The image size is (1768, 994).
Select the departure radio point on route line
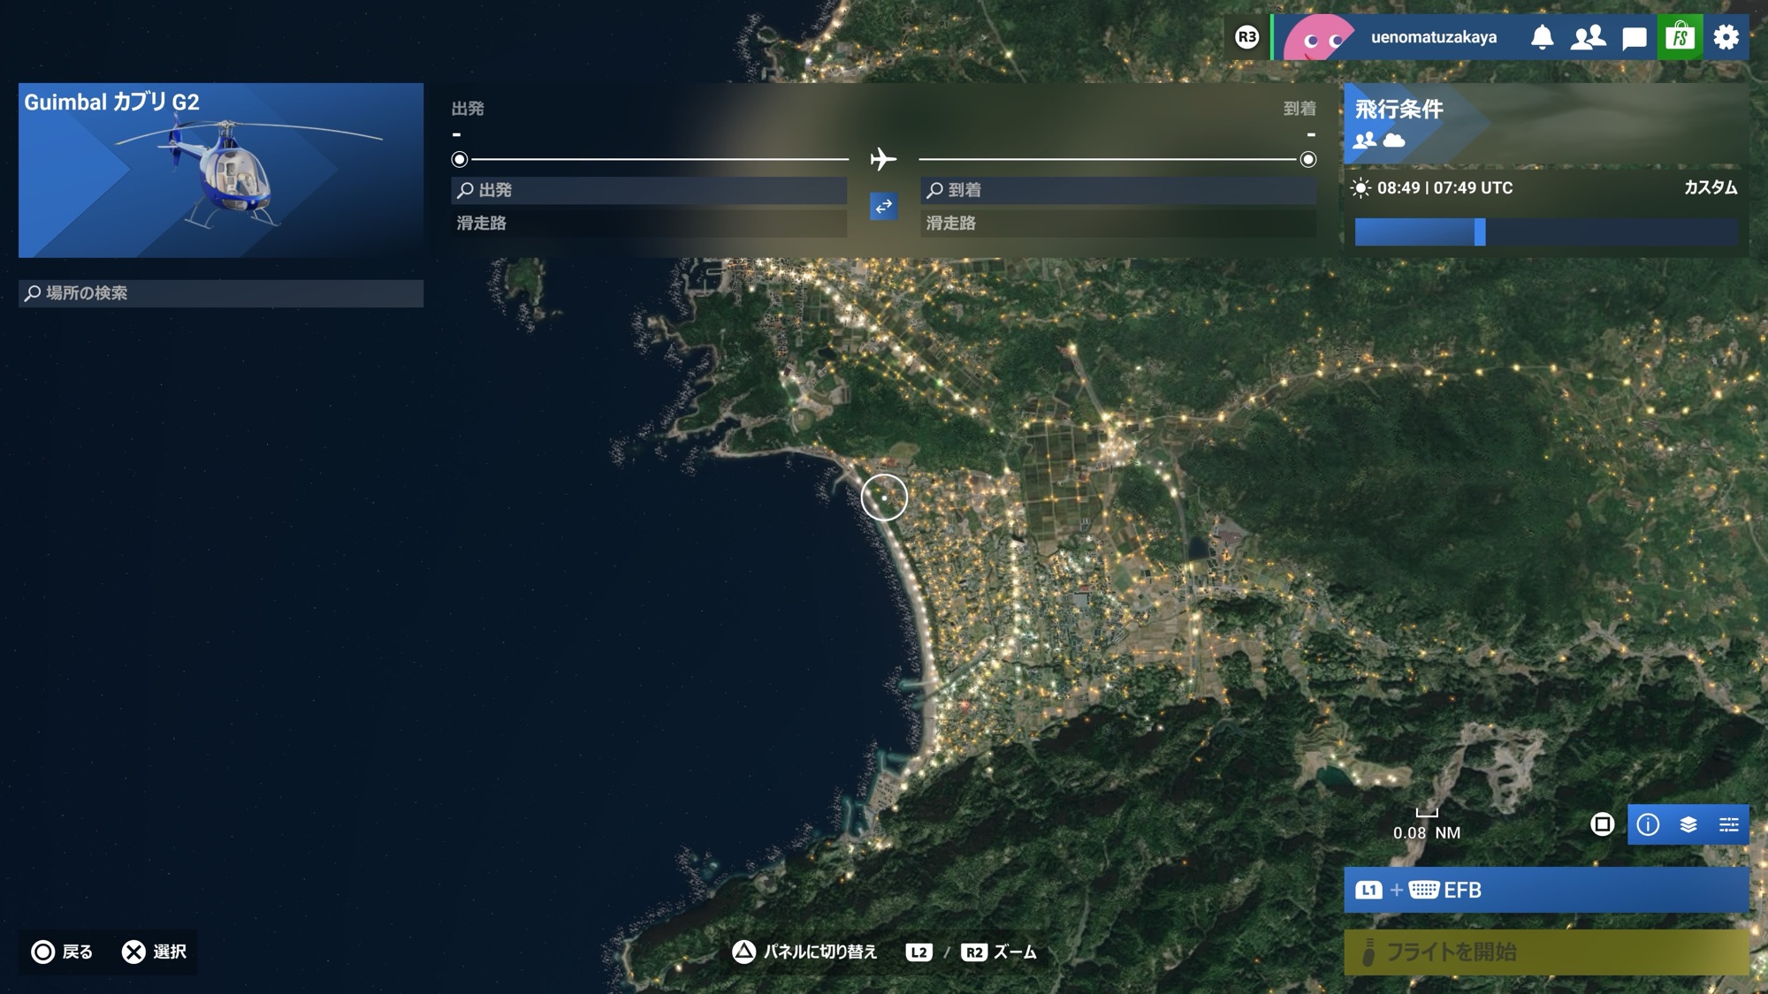(460, 159)
